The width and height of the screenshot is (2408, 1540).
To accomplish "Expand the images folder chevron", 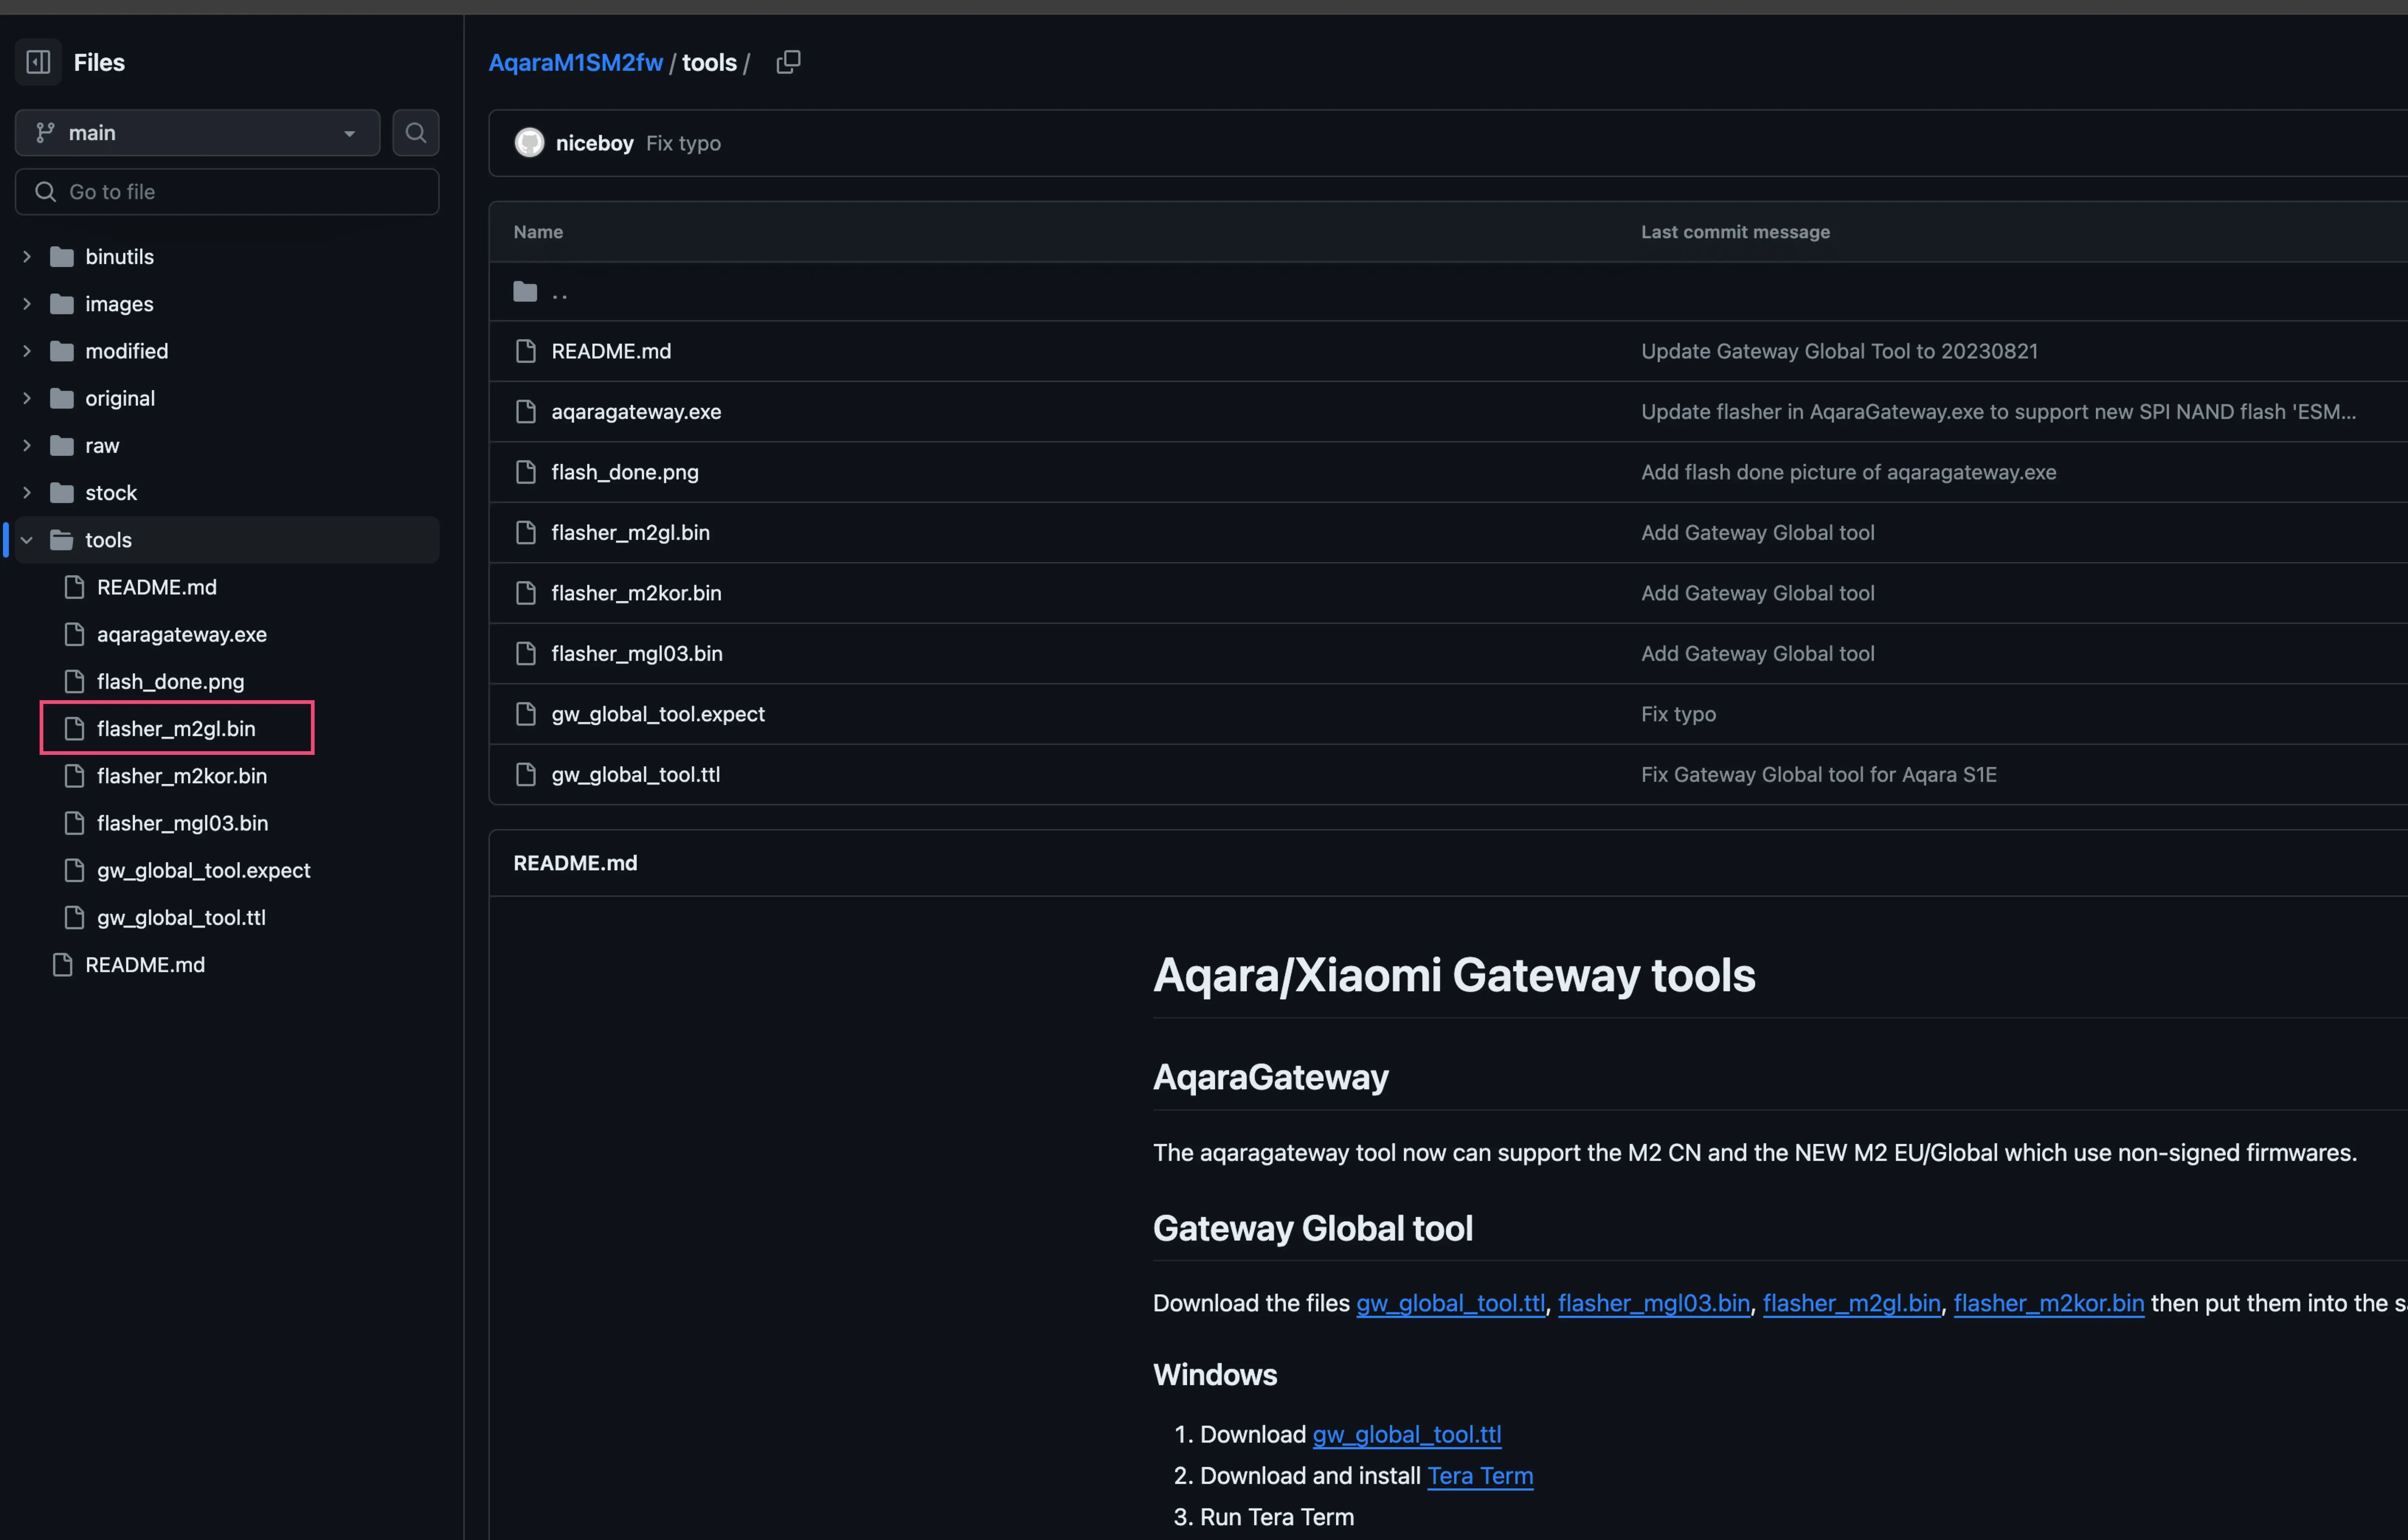I will pyautogui.click(x=27, y=304).
